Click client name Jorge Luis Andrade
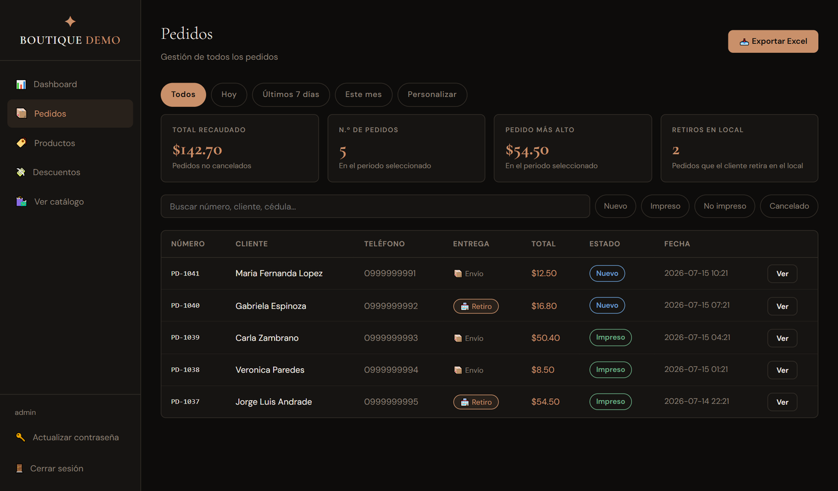Image resolution: width=838 pixels, height=491 pixels. pos(274,402)
